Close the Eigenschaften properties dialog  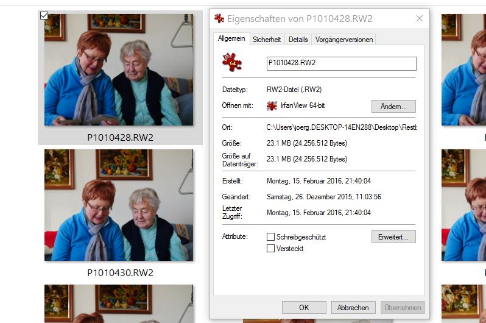[x=420, y=19]
